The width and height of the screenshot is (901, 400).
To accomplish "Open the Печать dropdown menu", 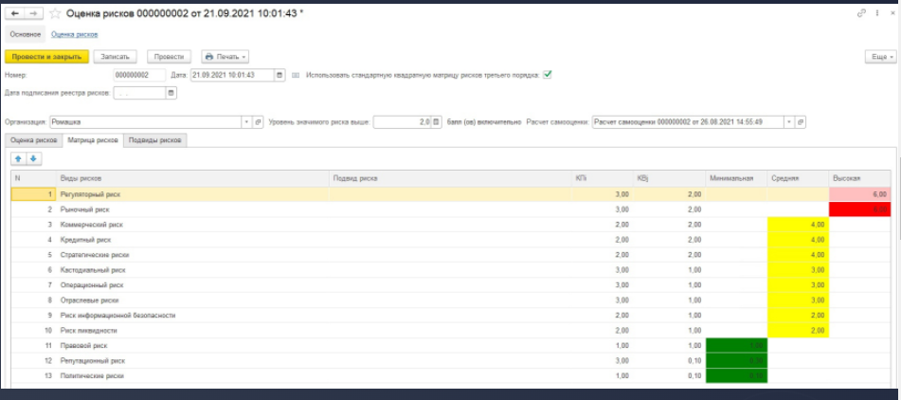I will [x=225, y=57].
